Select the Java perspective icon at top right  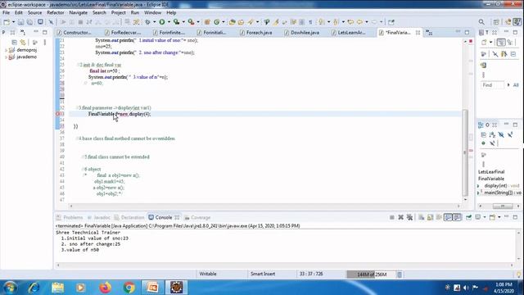517,22
